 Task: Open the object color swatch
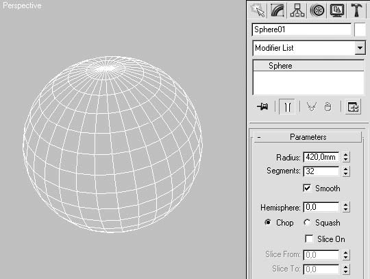[360, 29]
